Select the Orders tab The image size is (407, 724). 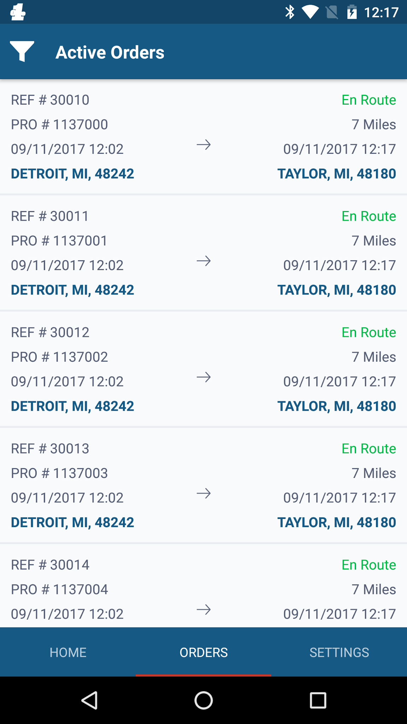(203, 652)
